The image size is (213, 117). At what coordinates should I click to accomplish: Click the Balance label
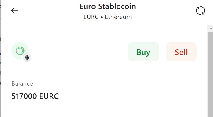pyautogui.click(x=22, y=84)
